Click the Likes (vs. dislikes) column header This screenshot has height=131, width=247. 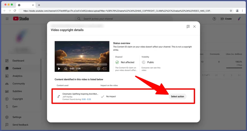click(234, 54)
